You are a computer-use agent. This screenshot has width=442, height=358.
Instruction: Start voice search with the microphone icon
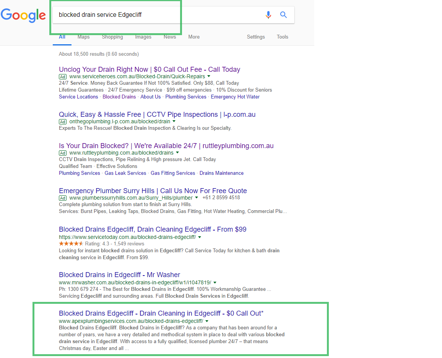click(268, 15)
